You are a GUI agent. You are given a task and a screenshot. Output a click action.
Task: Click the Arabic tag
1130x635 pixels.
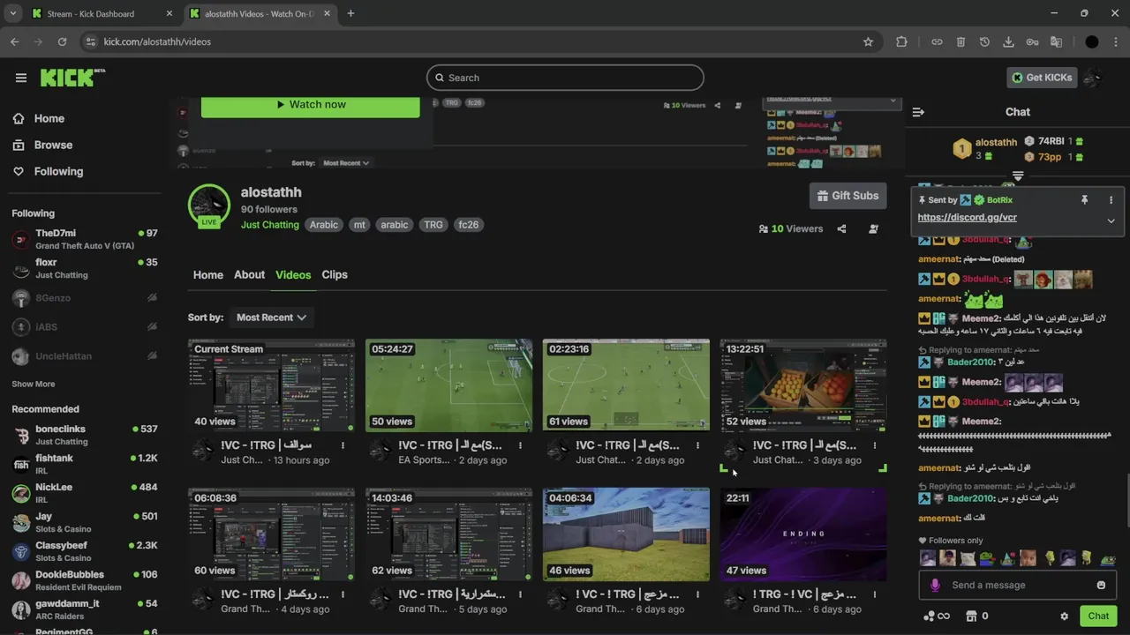coord(324,225)
